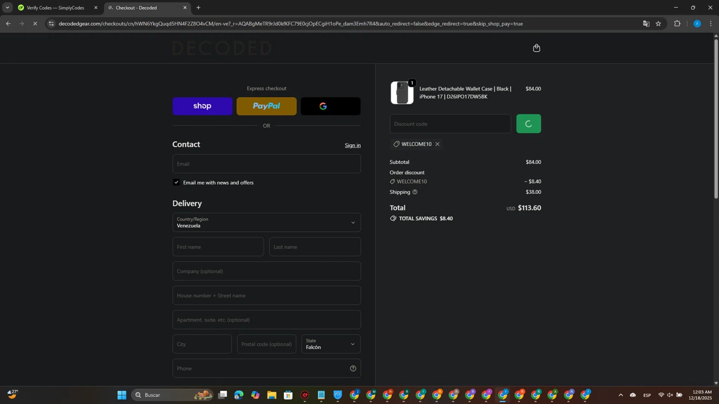Go back to previous page
719x404 pixels.
(x=8, y=23)
